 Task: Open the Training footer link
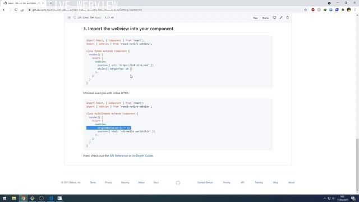[x=259, y=182]
